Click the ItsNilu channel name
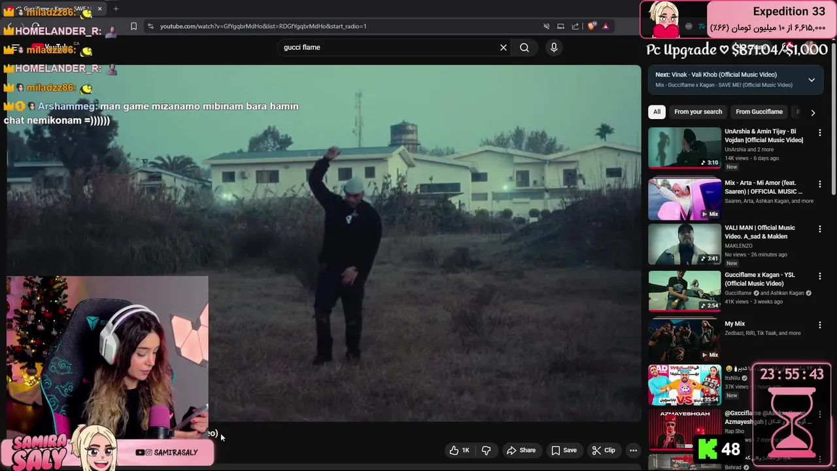837x471 pixels. pos(732,378)
